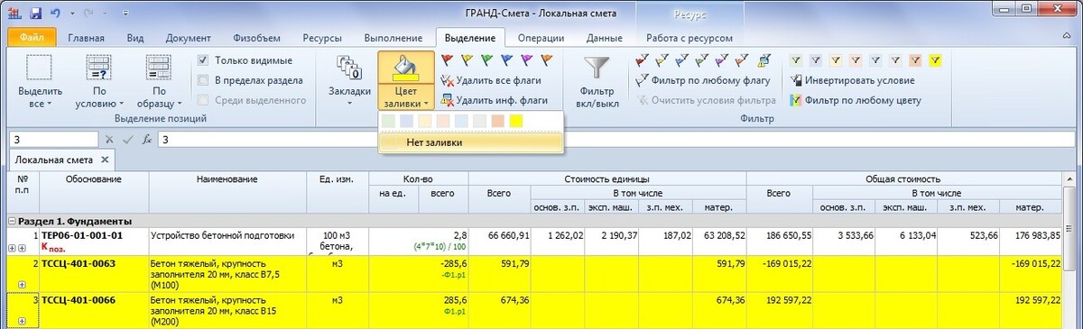This screenshot has height=329, width=1083.
Task: Filter by light green color icon
Action: pyautogui.click(x=795, y=60)
